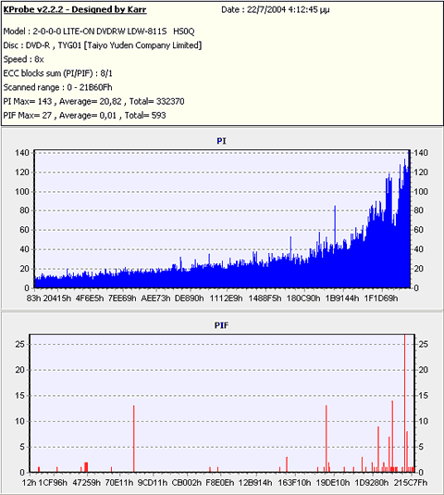Viewport: 444px width, 495px height.
Task: Click the DE890h label on PI axis
Action: point(189,298)
